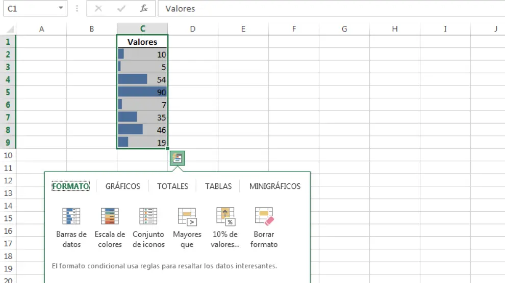This screenshot has width=505, height=283.
Task: Click Borrar formato eraser icon
Action: point(264,217)
